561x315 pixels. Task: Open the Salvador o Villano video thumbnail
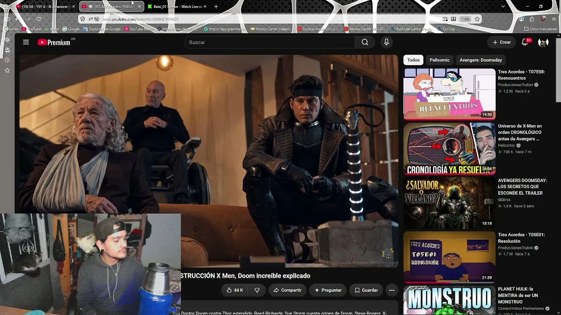coord(450,203)
